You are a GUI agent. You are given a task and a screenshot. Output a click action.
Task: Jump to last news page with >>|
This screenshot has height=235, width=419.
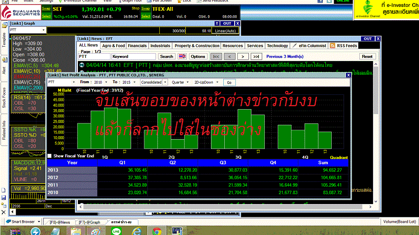(256, 57)
